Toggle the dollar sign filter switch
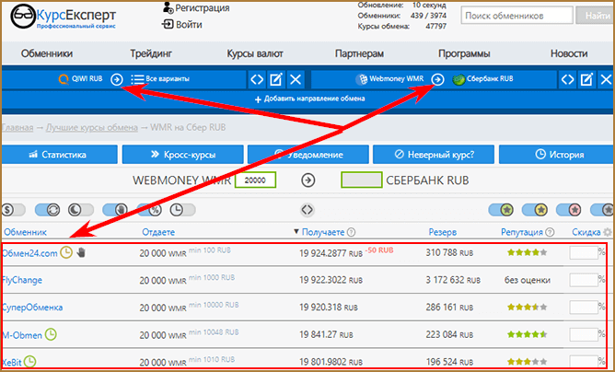The height and width of the screenshot is (372, 615). click(x=14, y=210)
